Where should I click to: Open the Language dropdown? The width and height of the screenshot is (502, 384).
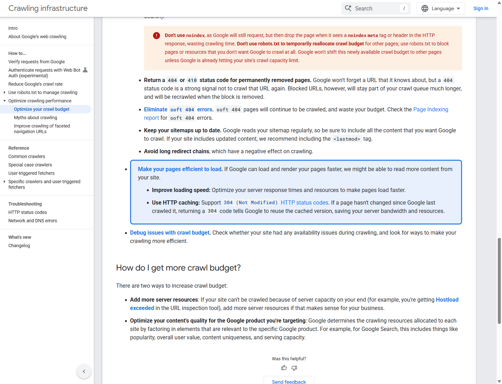click(x=441, y=8)
